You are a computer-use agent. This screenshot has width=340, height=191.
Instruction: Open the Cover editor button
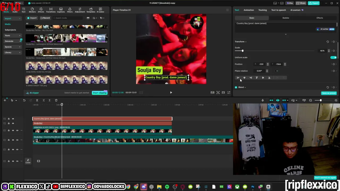(28, 161)
